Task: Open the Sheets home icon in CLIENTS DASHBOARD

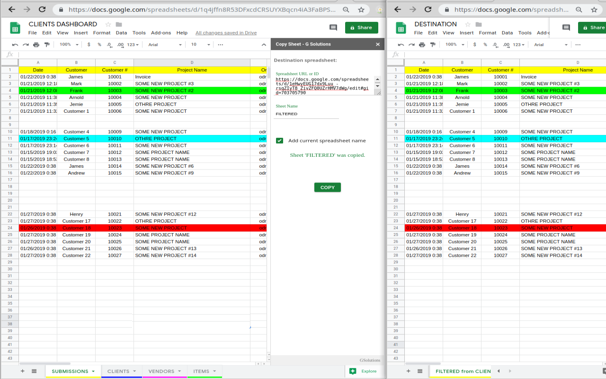Action: (15, 28)
